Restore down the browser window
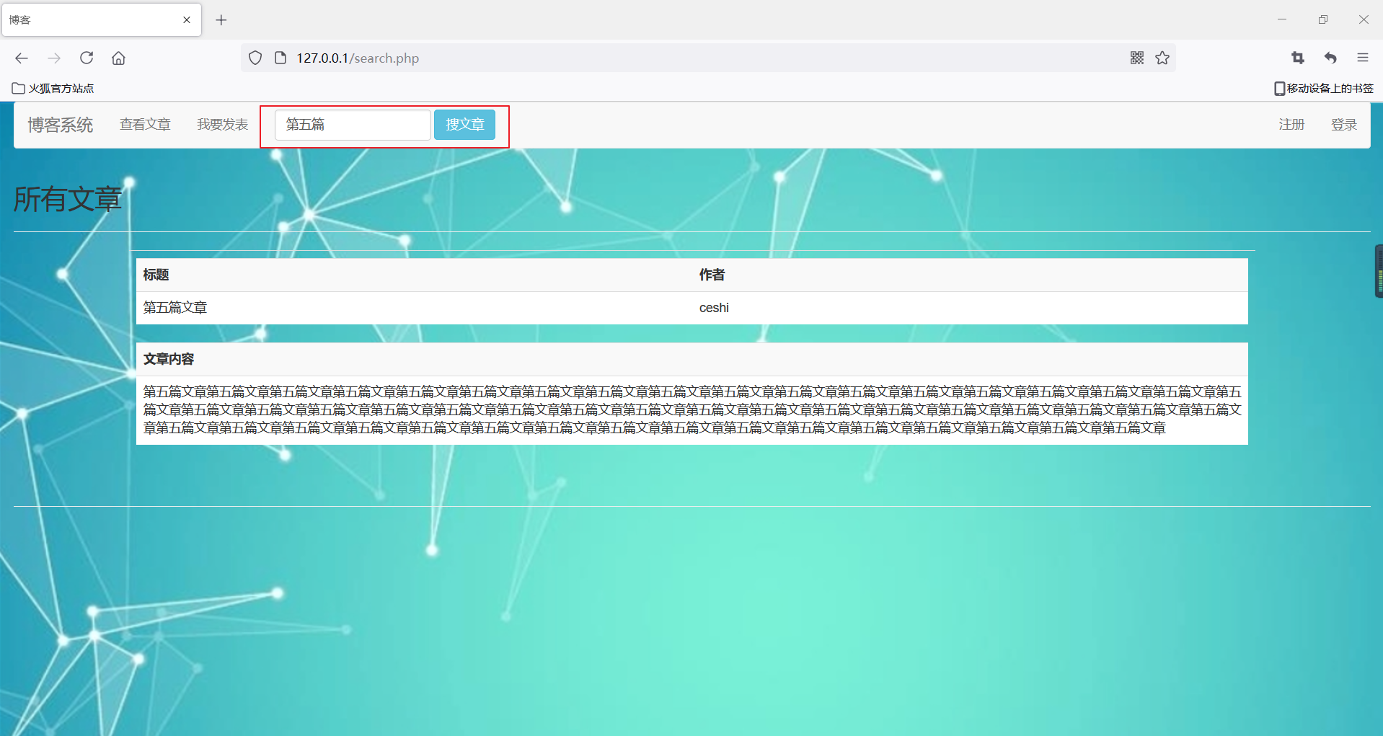 click(x=1322, y=19)
